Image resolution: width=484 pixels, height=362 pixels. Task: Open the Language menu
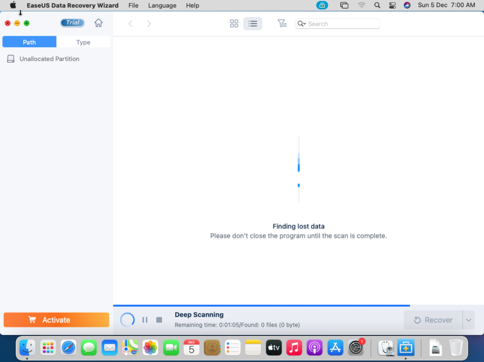(162, 5)
